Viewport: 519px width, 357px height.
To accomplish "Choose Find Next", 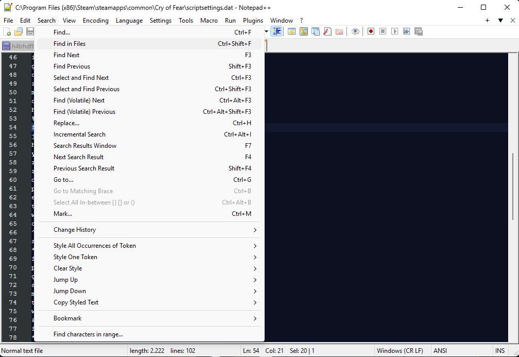I will [149, 55].
